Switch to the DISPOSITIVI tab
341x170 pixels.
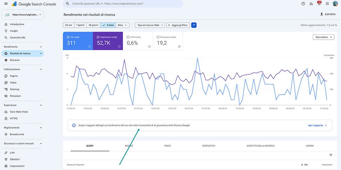pyautogui.click(x=208, y=146)
